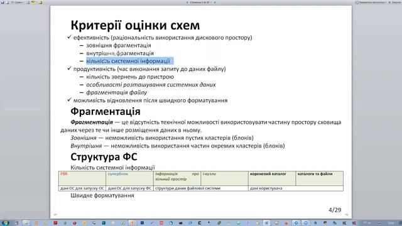402x226 pixels.
Task: Click the суперблок table cell
Action: [x=129, y=178]
